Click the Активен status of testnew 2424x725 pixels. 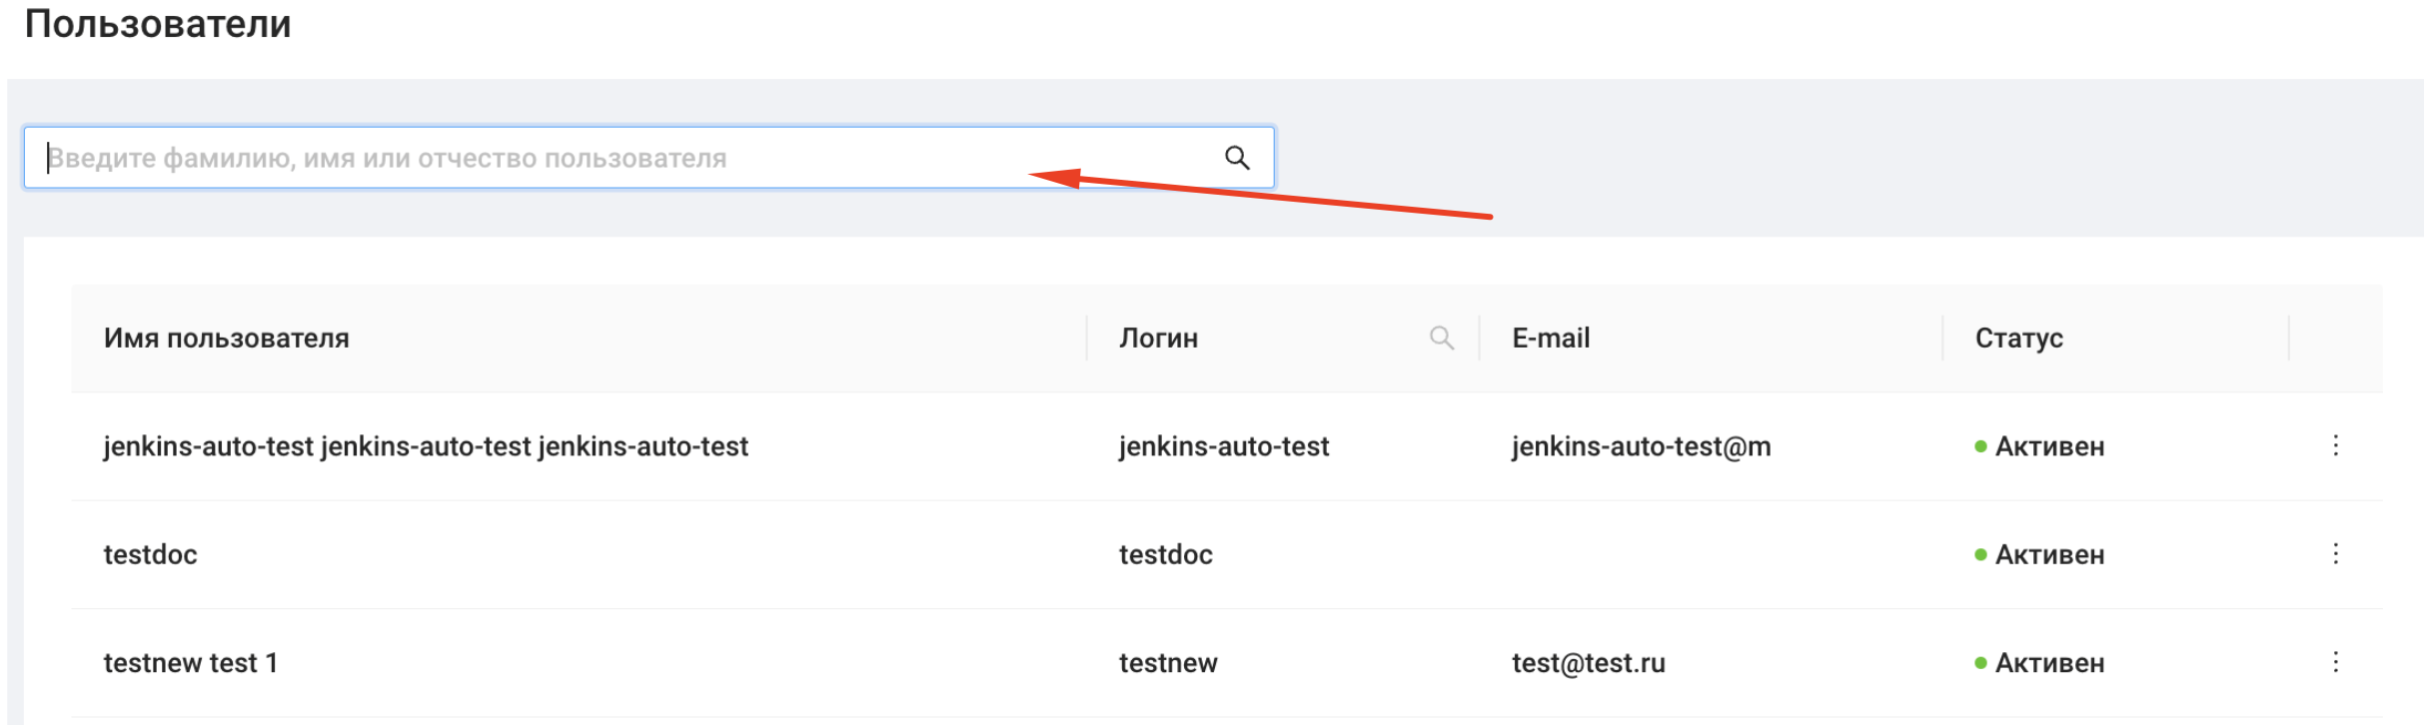click(x=2039, y=662)
